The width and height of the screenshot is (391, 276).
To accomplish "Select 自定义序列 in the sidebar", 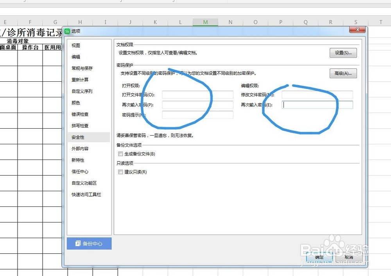I will click(x=83, y=91).
